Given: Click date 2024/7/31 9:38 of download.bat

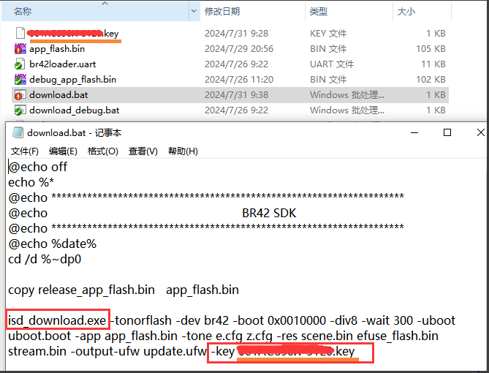Looking at the screenshot, I should [x=236, y=95].
